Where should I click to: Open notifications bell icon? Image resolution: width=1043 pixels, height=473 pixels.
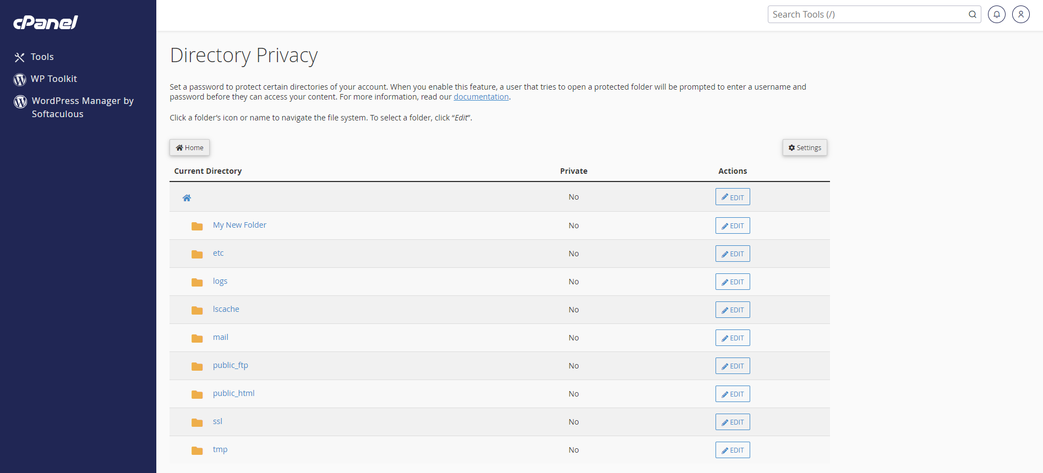[997, 14]
